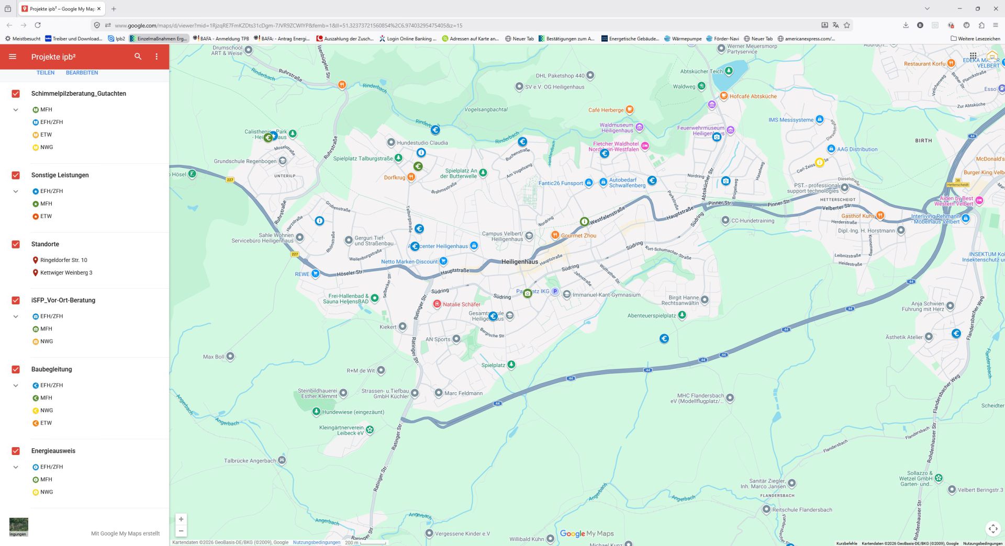Collapse the Energieausweis layer list

(x=16, y=467)
